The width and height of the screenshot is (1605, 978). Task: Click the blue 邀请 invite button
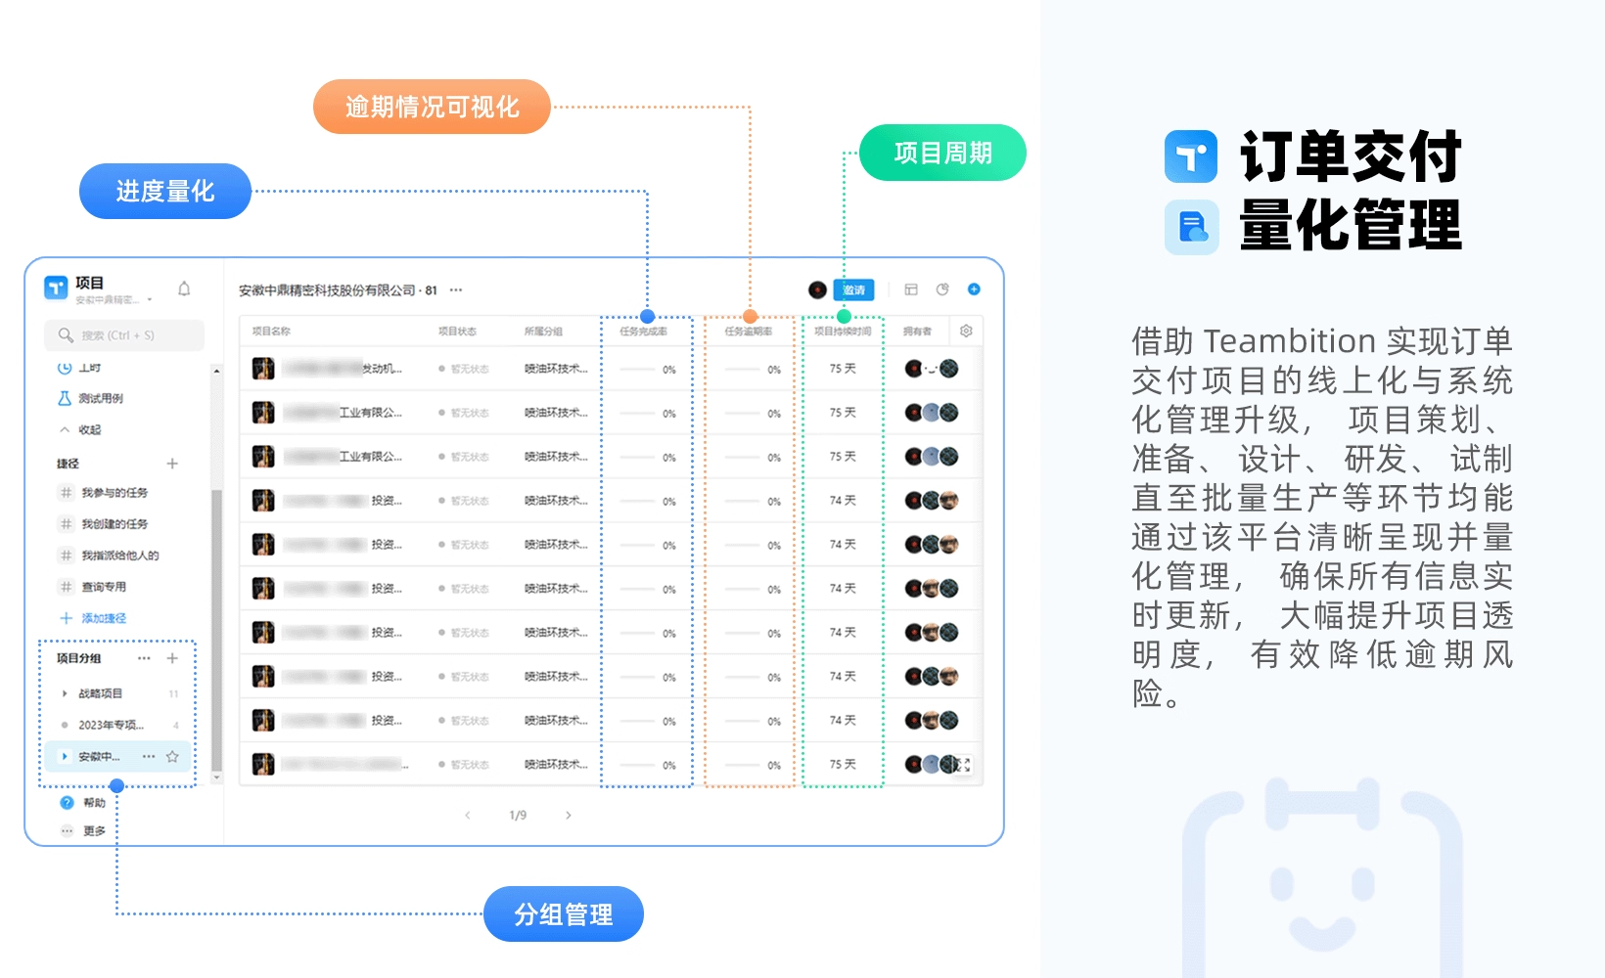853,289
